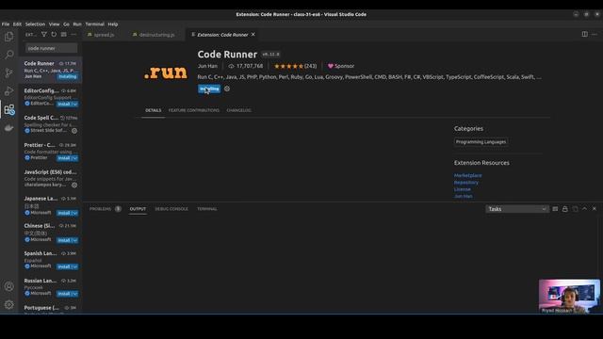Click the .run Code Runner logo

pos(166,73)
